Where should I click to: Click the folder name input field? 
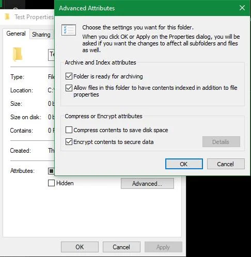(x=52, y=55)
